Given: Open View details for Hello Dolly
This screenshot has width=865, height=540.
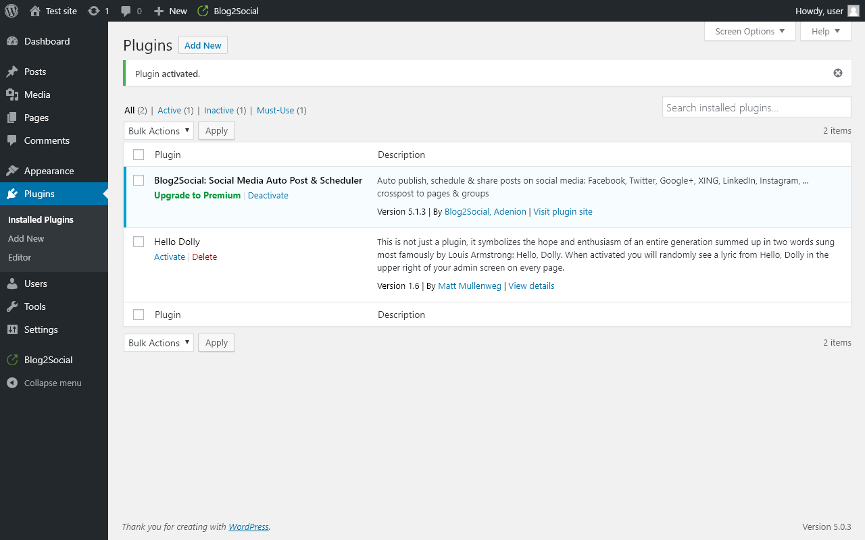Looking at the screenshot, I should (531, 286).
